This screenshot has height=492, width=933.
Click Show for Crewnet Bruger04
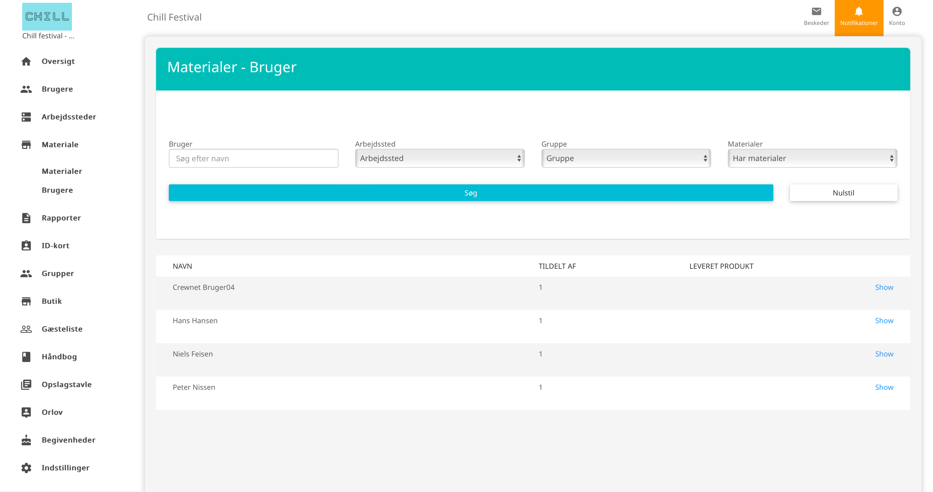coord(884,287)
